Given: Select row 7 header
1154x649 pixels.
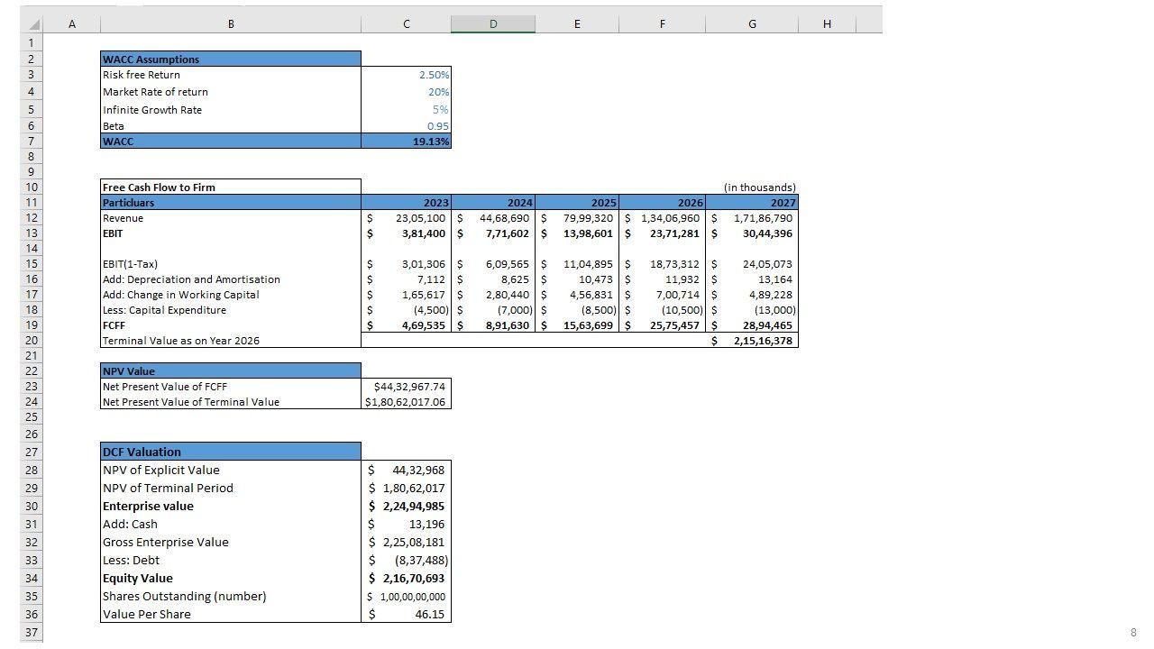Looking at the screenshot, I should 31,142.
